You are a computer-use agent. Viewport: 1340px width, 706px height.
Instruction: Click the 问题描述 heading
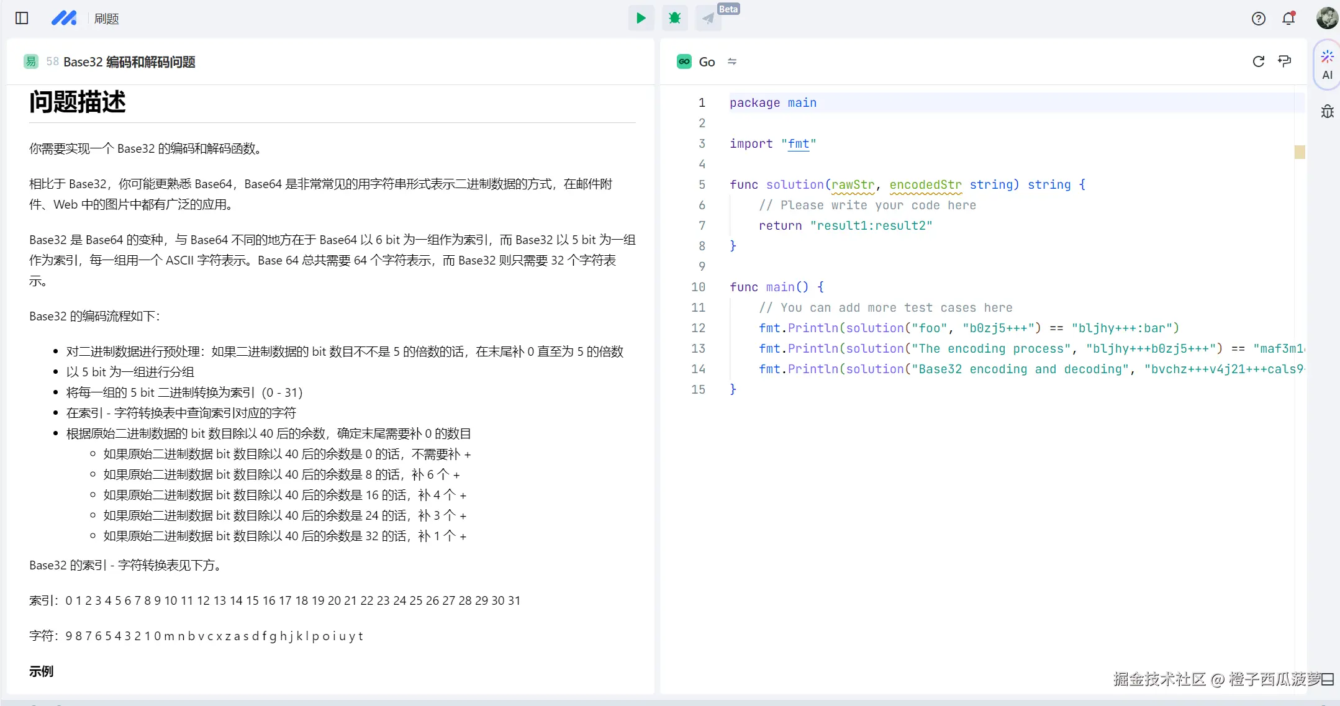pos(78,101)
